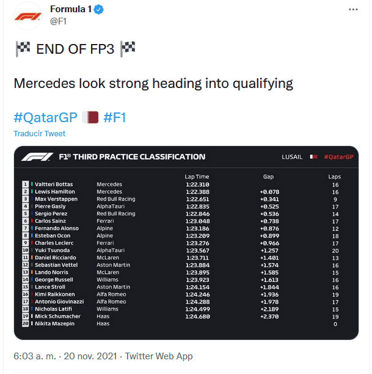Click the Lap Time column header
The image size is (372, 374).
pos(197,177)
